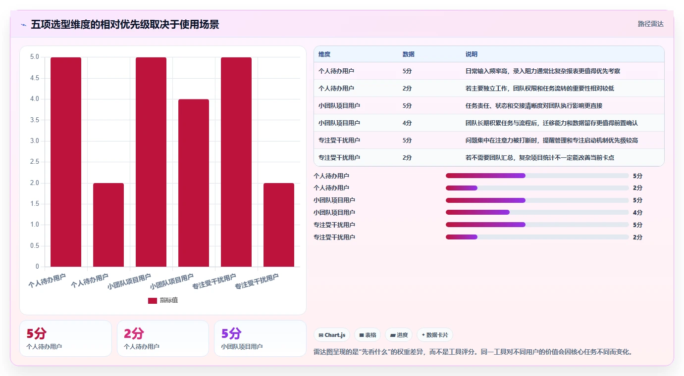Open the 2分 个人待办用户 stat card
The width and height of the screenshot is (684, 376).
coord(163,338)
